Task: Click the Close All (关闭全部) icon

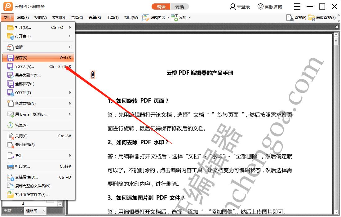Action: pyautogui.click(x=11, y=145)
